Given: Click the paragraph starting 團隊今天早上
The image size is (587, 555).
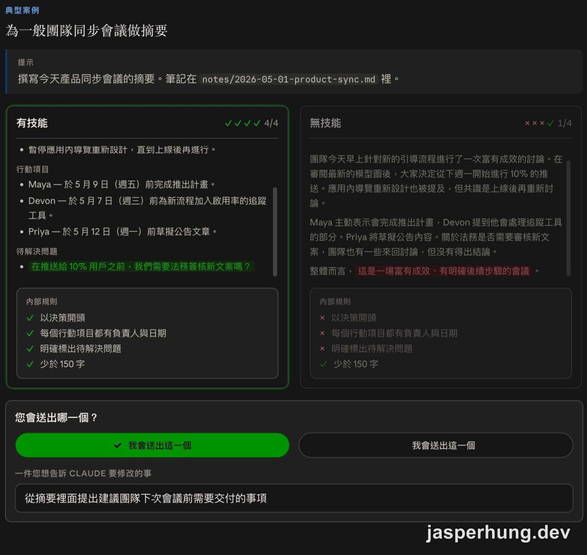Looking at the screenshot, I should [436, 181].
